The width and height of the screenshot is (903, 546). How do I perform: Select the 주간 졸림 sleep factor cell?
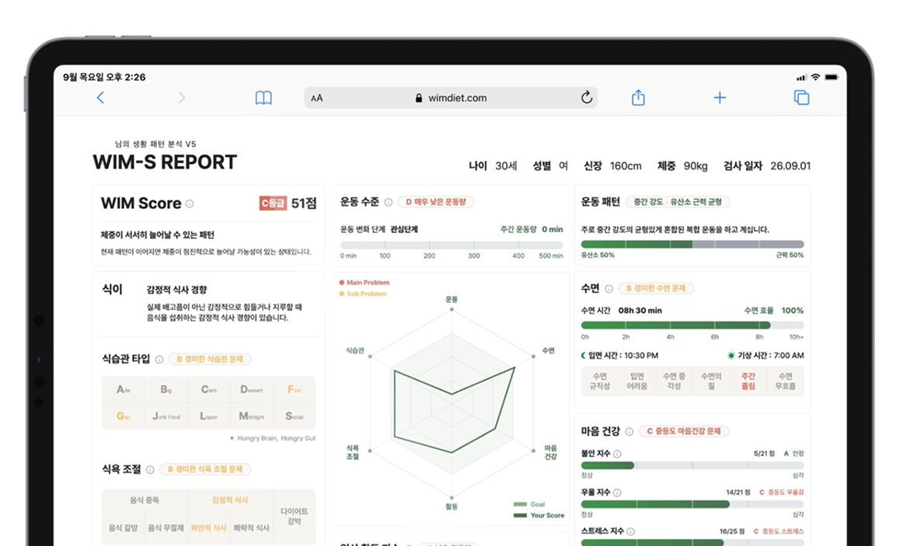(x=748, y=381)
